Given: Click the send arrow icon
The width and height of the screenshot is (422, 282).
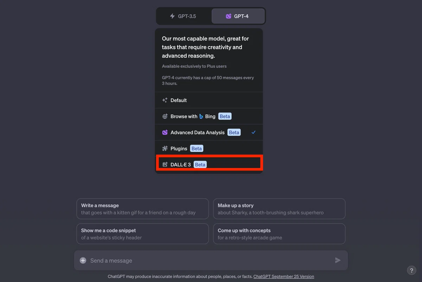Looking at the screenshot, I should (338, 260).
